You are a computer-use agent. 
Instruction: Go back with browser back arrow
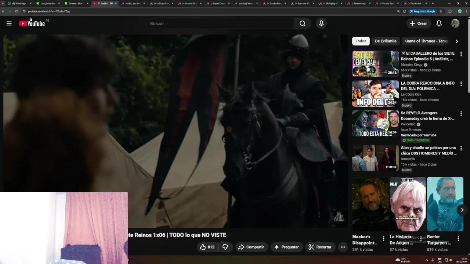click(3, 11)
